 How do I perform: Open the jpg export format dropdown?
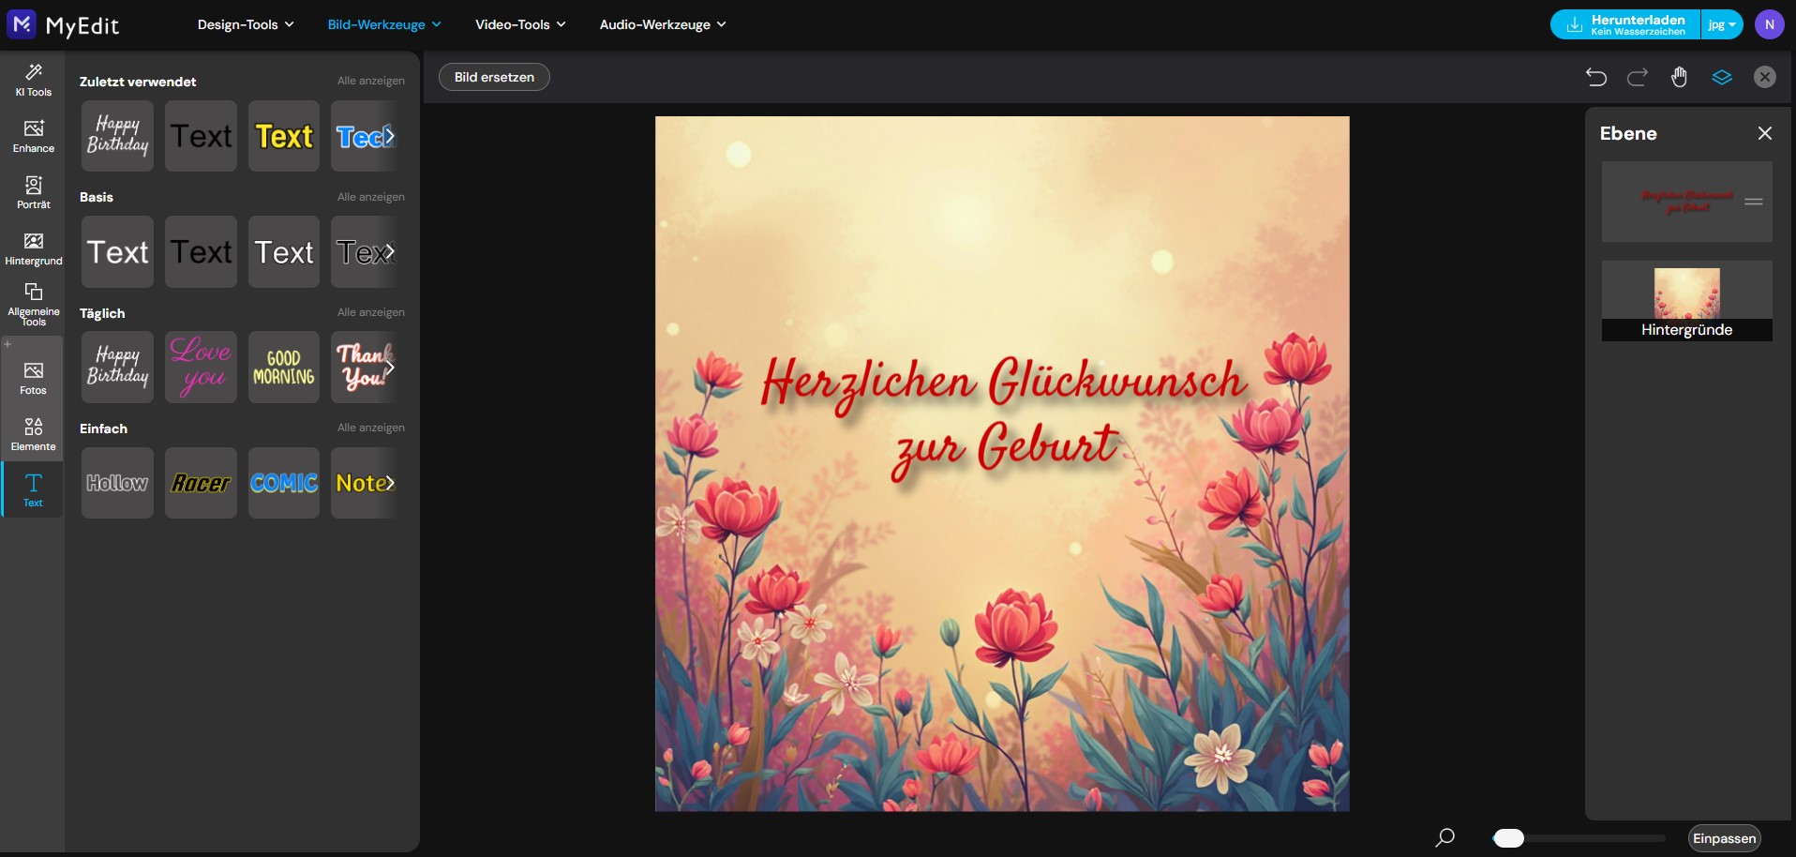pos(1721,24)
